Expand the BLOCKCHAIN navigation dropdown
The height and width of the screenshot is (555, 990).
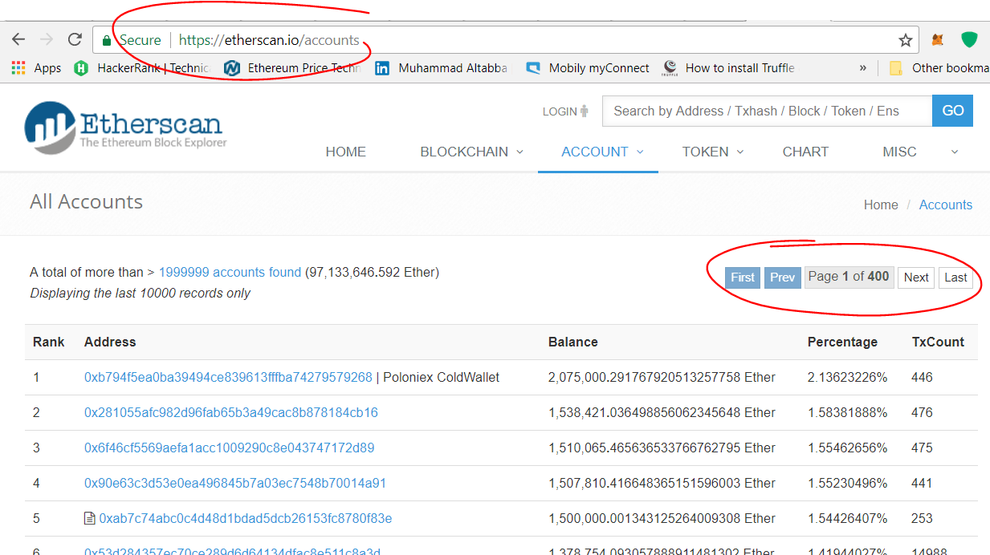[x=466, y=152]
